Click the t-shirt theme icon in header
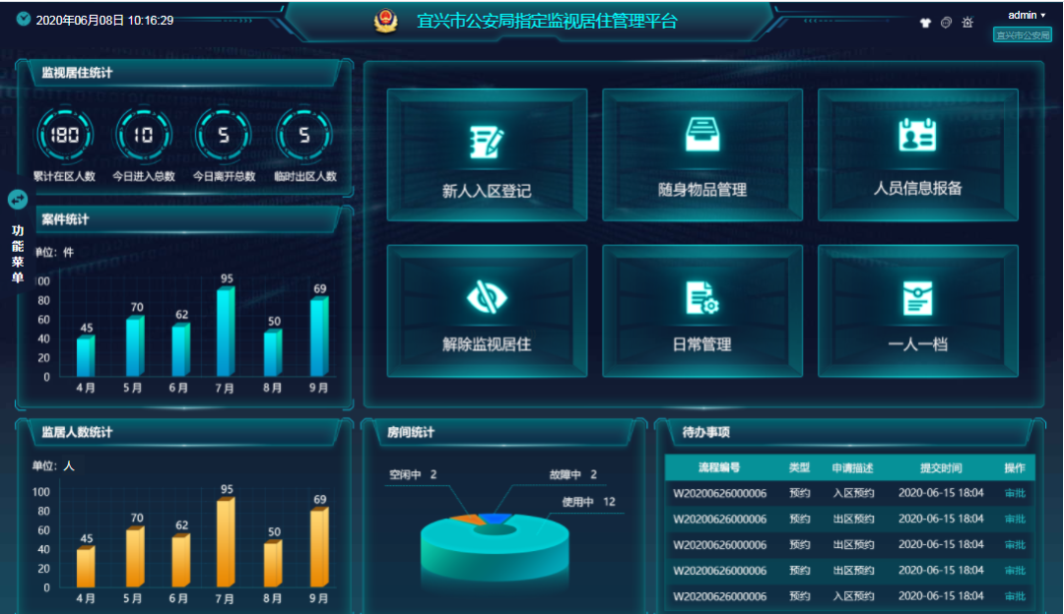Image resolution: width=1064 pixels, height=614 pixels. (925, 23)
